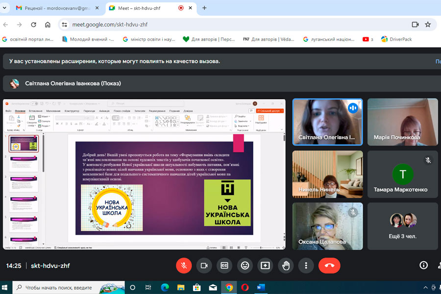Open the font name combo box

click(70, 118)
